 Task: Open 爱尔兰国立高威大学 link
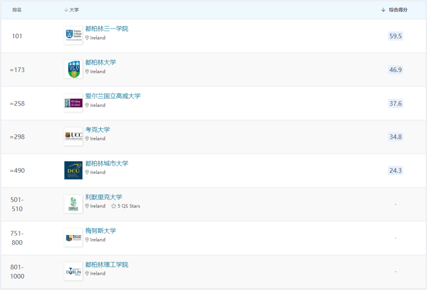[113, 96]
